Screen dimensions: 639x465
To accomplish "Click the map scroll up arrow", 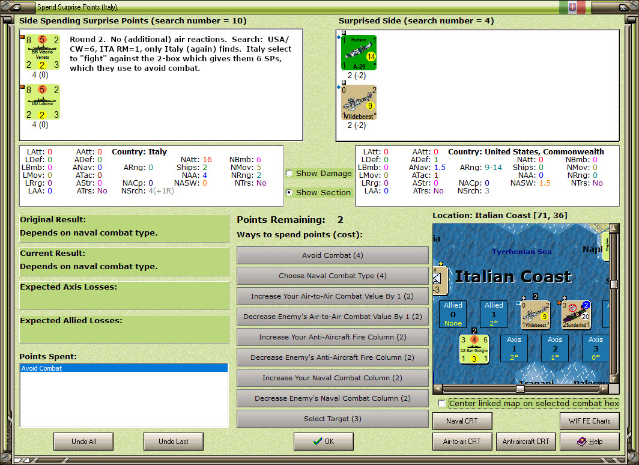I will (x=614, y=228).
